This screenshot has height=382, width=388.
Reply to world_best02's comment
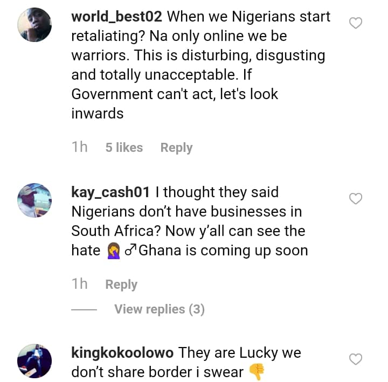click(176, 148)
